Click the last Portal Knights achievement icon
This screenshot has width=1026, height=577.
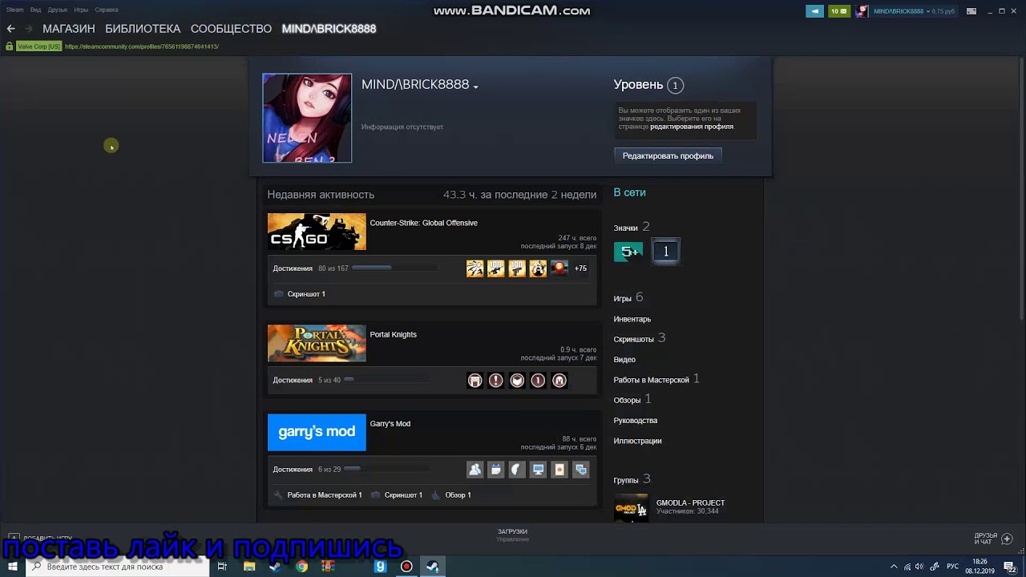point(559,381)
